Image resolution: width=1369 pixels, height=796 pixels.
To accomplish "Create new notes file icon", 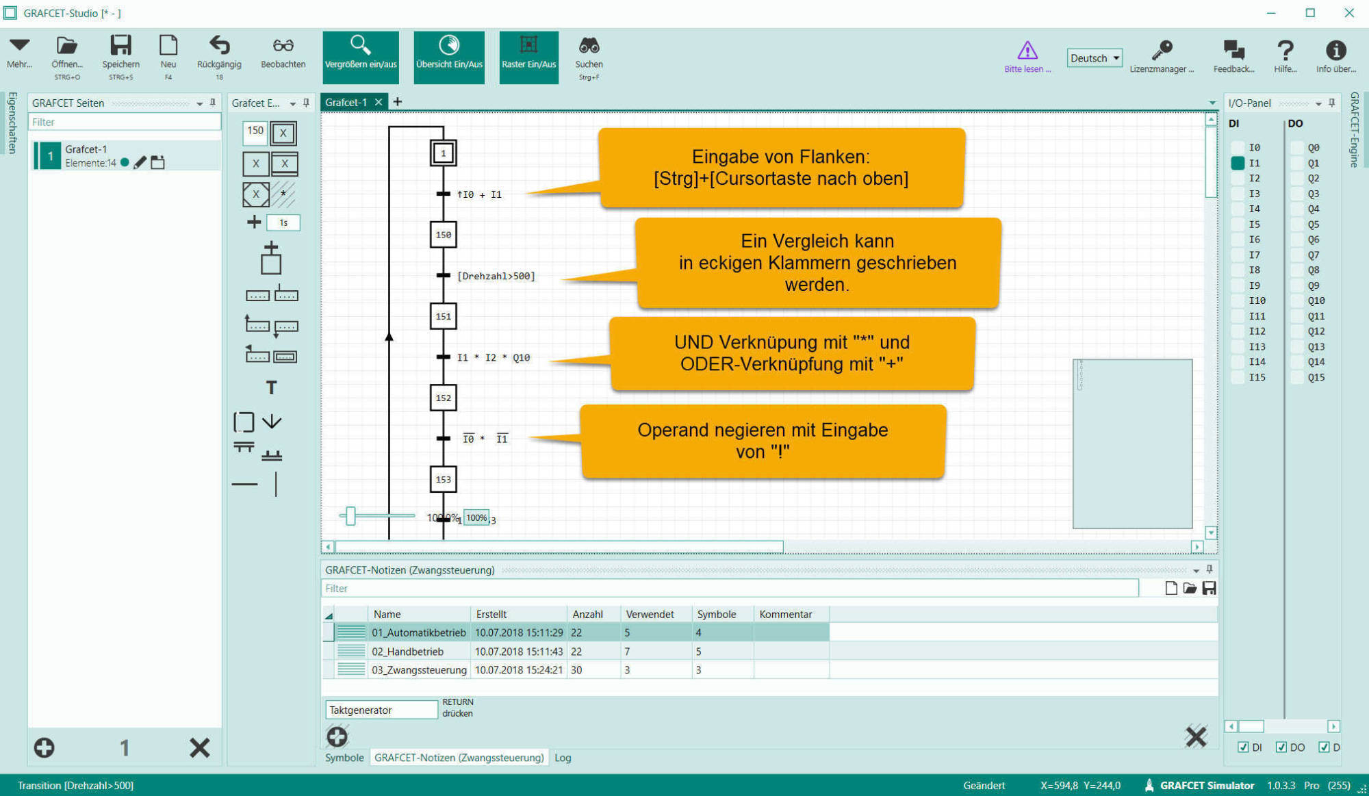I will (x=1171, y=588).
